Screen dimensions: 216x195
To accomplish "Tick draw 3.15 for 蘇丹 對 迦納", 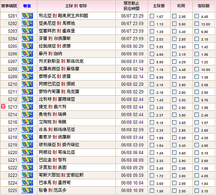I will (174, 54).
